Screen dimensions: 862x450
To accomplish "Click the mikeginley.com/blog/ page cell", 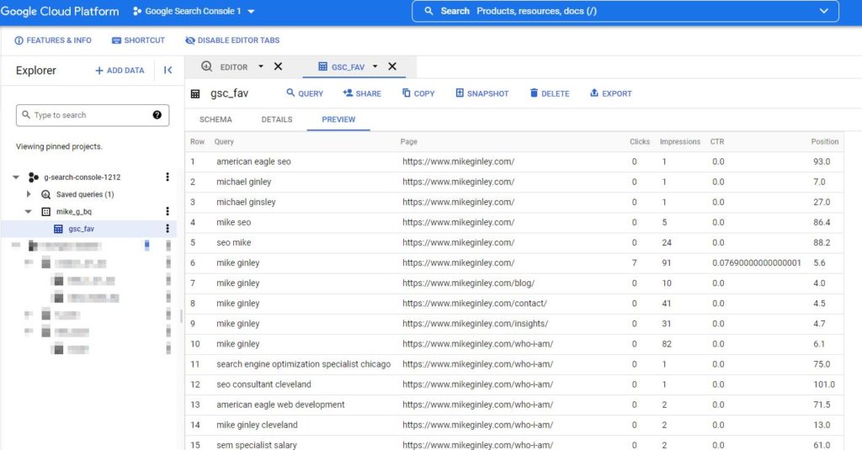I will point(468,283).
